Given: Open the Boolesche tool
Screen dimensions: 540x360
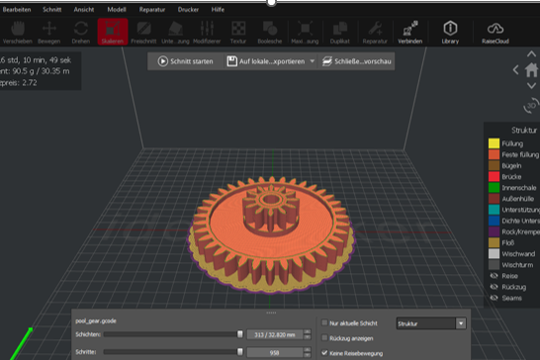Looking at the screenshot, I should 270,32.
